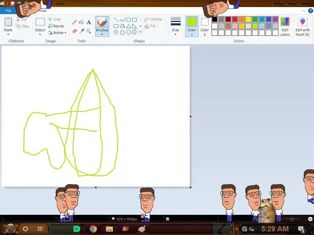
Task: Open the Rotate dropdown menu
Action: (x=57, y=33)
